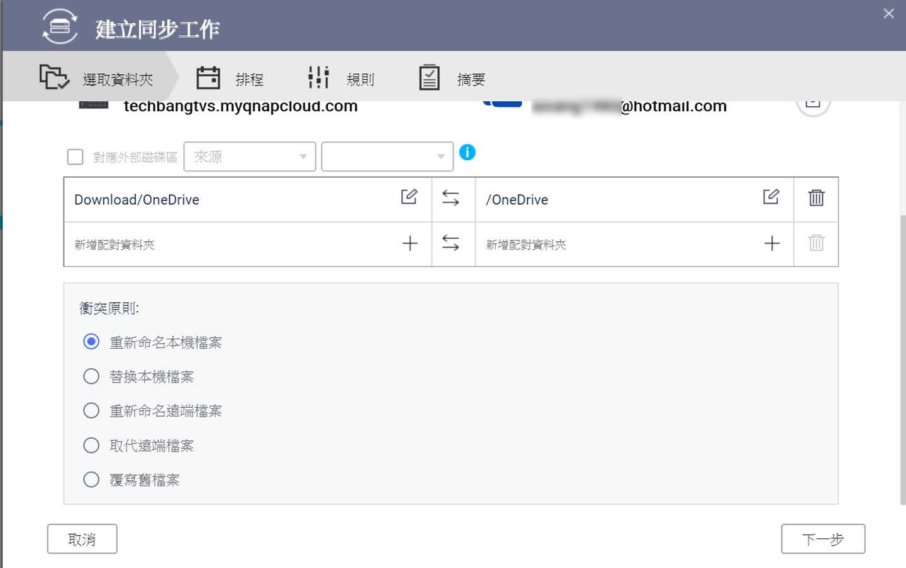Delete the Download/OneDrive folder pair
Image resolution: width=906 pixels, height=568 pixels.
coord(816,198)
